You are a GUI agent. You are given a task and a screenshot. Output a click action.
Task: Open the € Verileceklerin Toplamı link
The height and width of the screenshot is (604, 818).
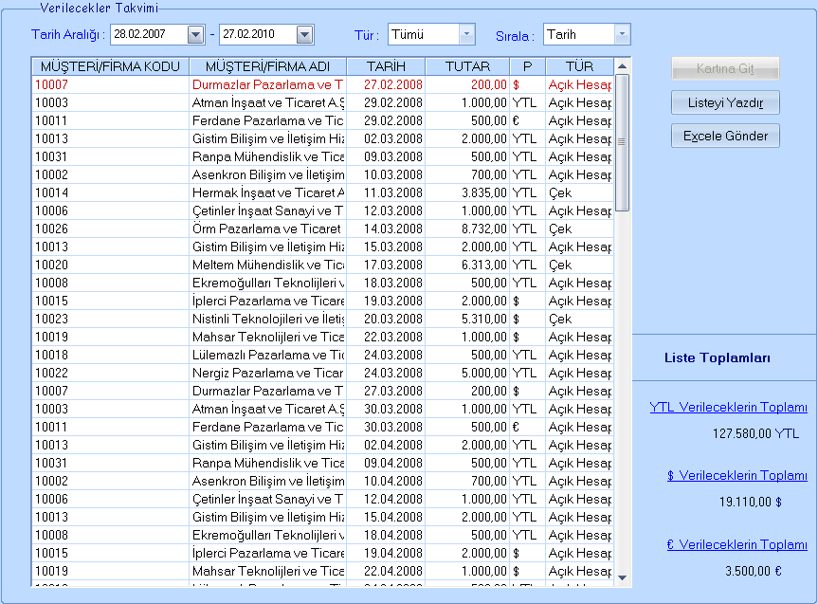tap(737, 544)
